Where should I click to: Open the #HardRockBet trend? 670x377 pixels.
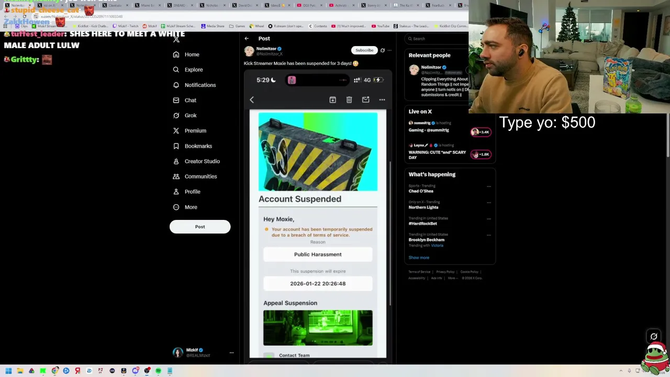(x=423, y=224)
